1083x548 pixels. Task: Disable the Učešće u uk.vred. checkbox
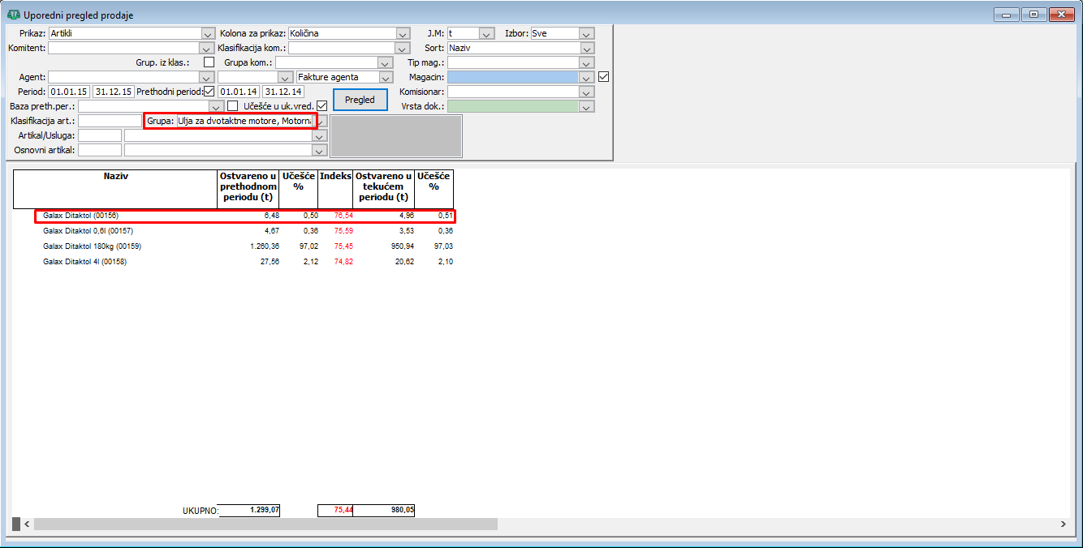tap(322, 106)
